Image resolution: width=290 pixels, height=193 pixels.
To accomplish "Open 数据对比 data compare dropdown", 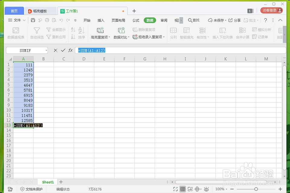I will [121, 33].
